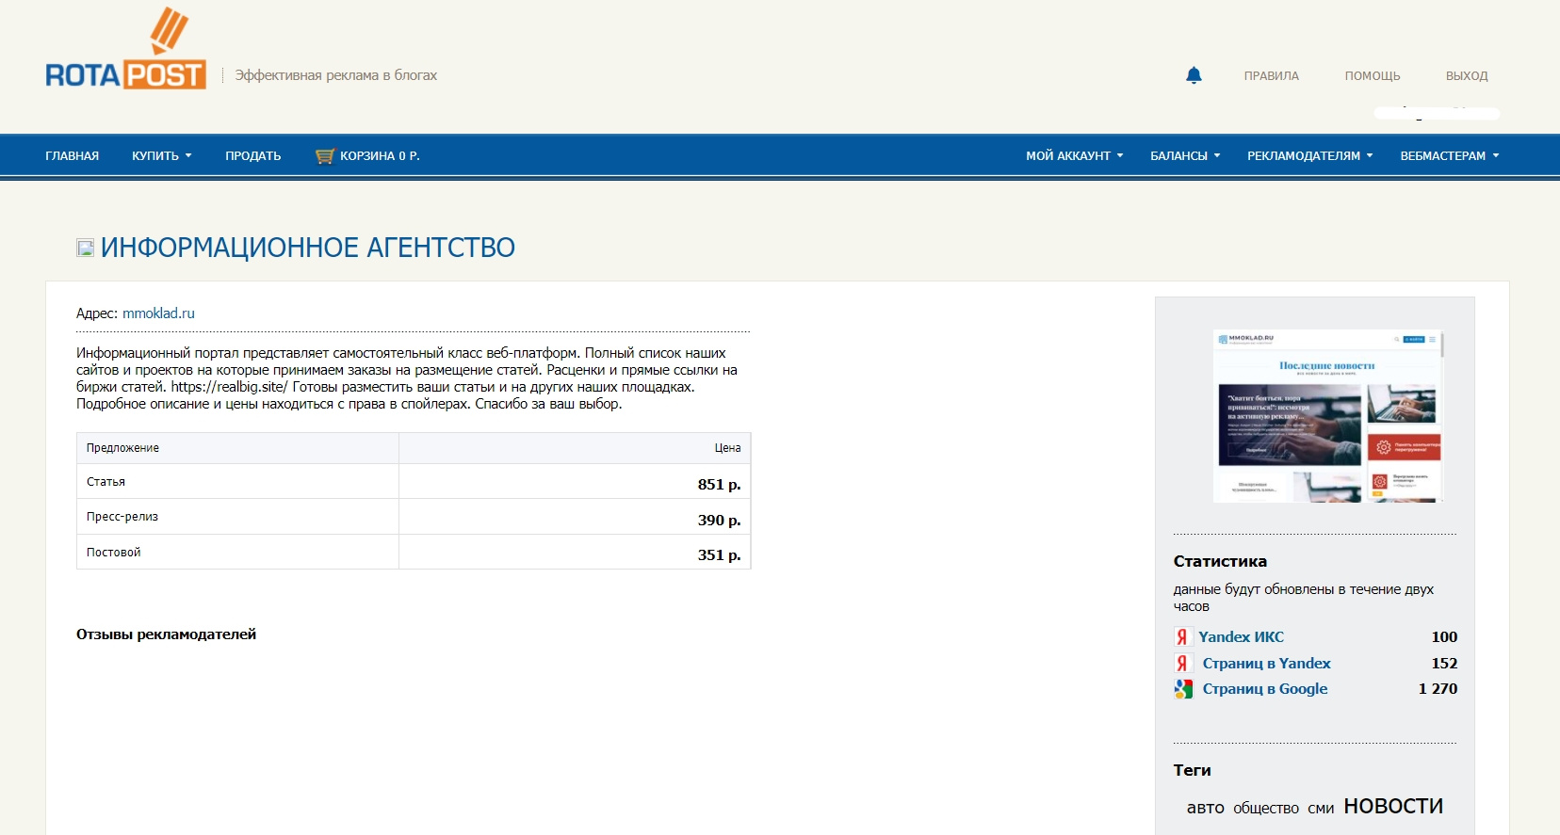Screen dimensions: 1560x835
Task: Open the ПРАВИЛА page link
Action: [1272, 76]
